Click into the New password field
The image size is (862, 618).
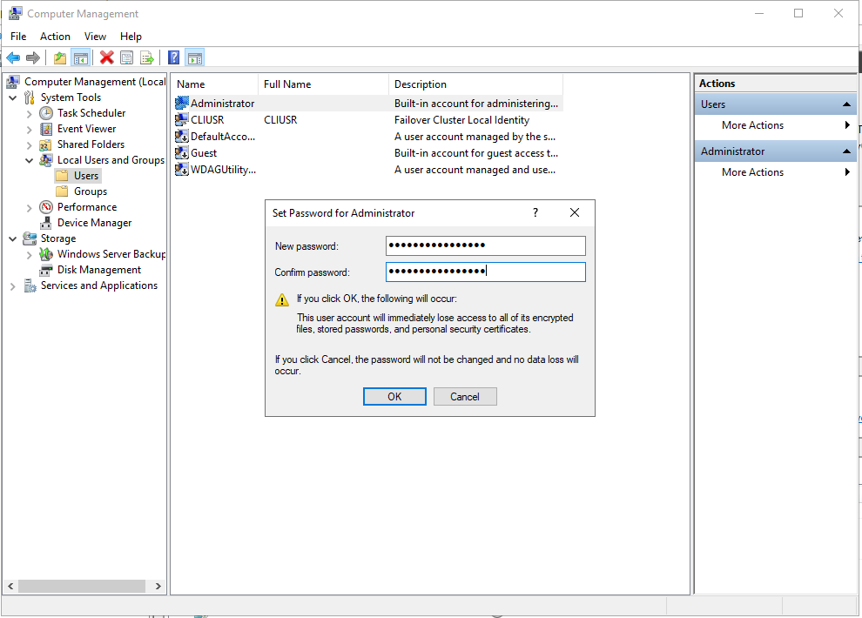[x=485, y=245]
